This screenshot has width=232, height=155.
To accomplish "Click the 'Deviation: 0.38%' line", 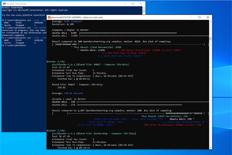I will pyautogui.click(x=63, y=24).
